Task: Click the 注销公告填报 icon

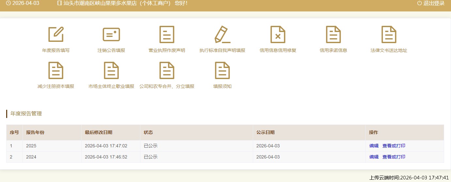Action: (x=111, y=35)
